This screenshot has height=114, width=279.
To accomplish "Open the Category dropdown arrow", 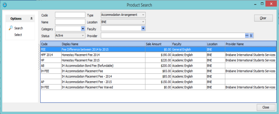I will point(83,29).
